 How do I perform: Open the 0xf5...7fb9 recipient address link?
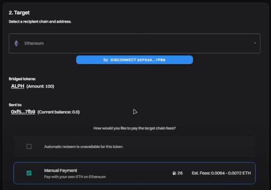click(x=23, y=112)
